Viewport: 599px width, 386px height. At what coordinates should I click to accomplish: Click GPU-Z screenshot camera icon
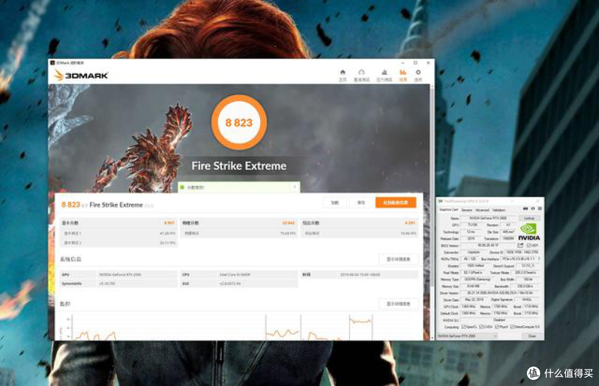[525, 209]
